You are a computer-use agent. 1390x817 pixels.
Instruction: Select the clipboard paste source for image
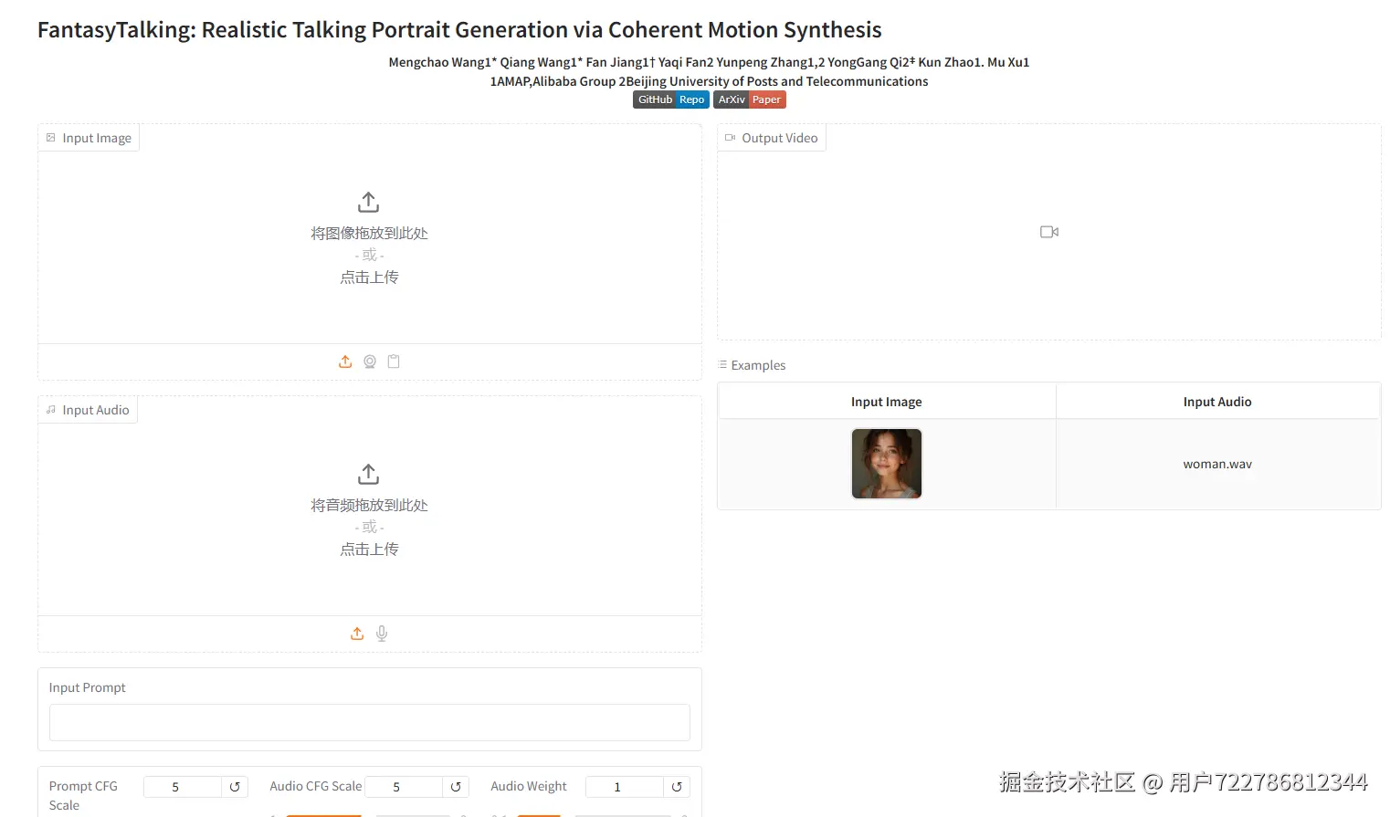click(394, 361)
